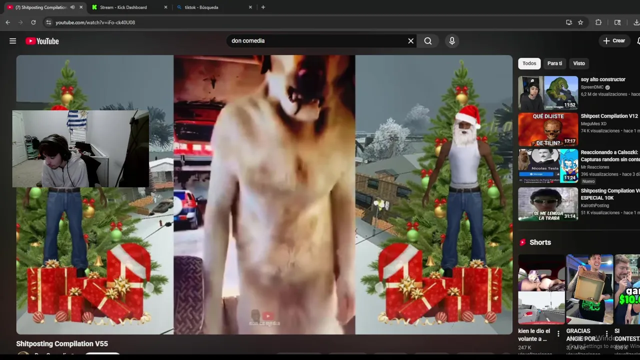The image size is (640, 360).
Task: Clear the search text with the X
Action: coord(411,41)
